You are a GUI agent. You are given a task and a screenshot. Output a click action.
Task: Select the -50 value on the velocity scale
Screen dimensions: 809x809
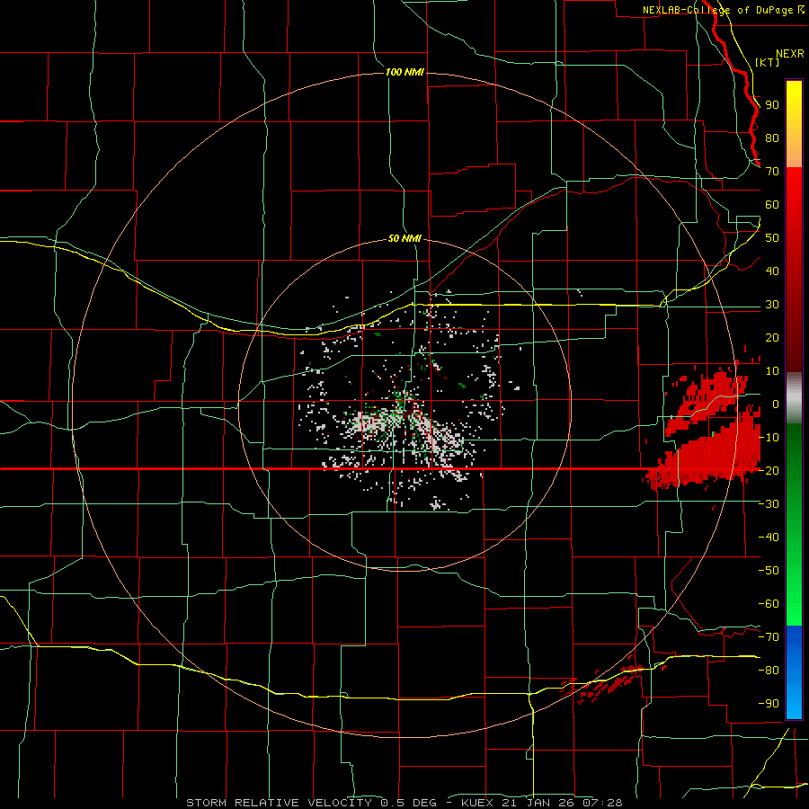pos(769,571)
